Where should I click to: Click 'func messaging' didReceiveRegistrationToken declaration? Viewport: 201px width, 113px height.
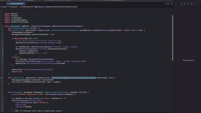pos(48,92)
